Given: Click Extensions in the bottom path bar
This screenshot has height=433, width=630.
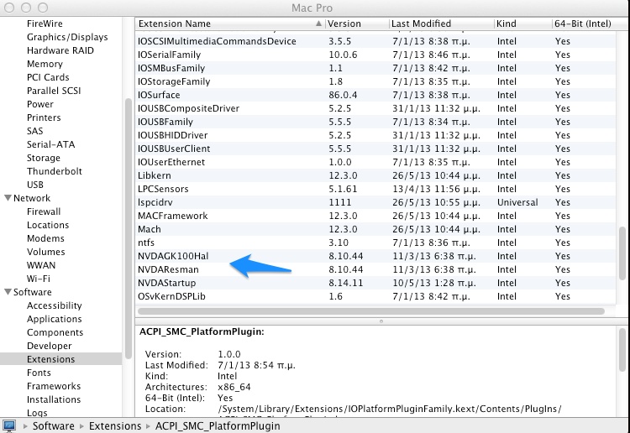Looking at the screenshot, I should 115,425.
